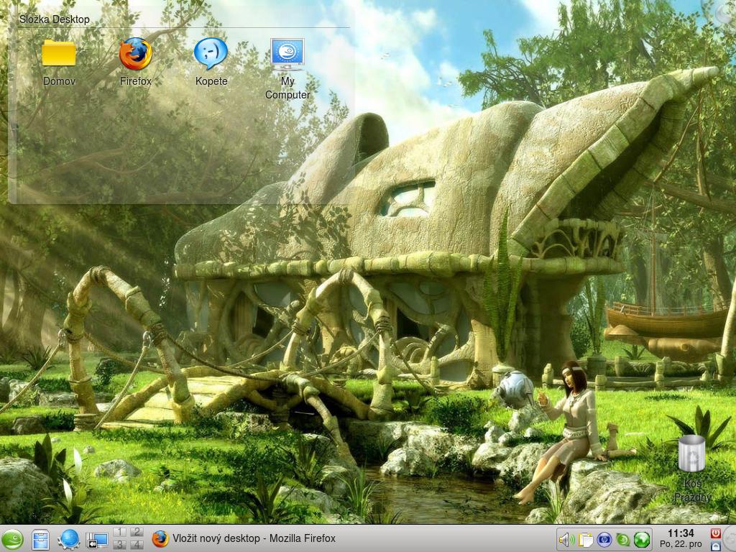Image resolution: width=736 pixels, height=552 pixels.
Task: Switch to virtual desktop 3
Action: click(x=120, y=545)
